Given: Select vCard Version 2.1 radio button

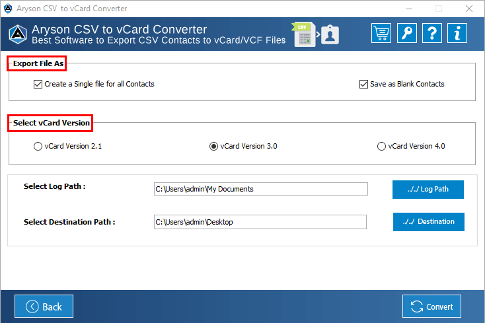Looking at the screenshot, I should click(38, 146).
